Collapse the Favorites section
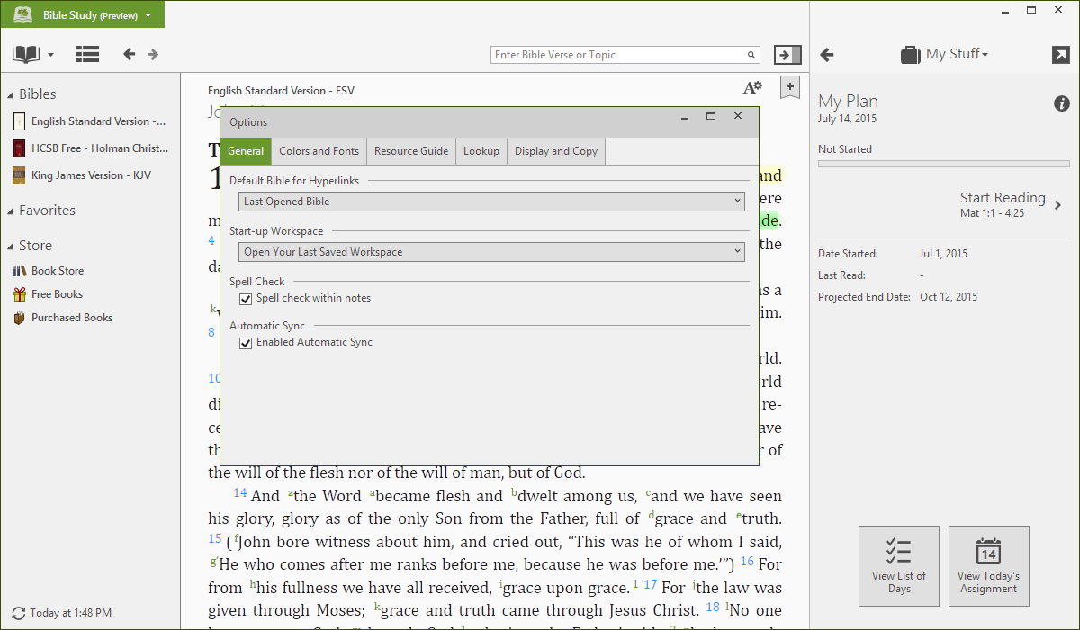The height and width of the screenshot is (630, 1080). point(11,211)
